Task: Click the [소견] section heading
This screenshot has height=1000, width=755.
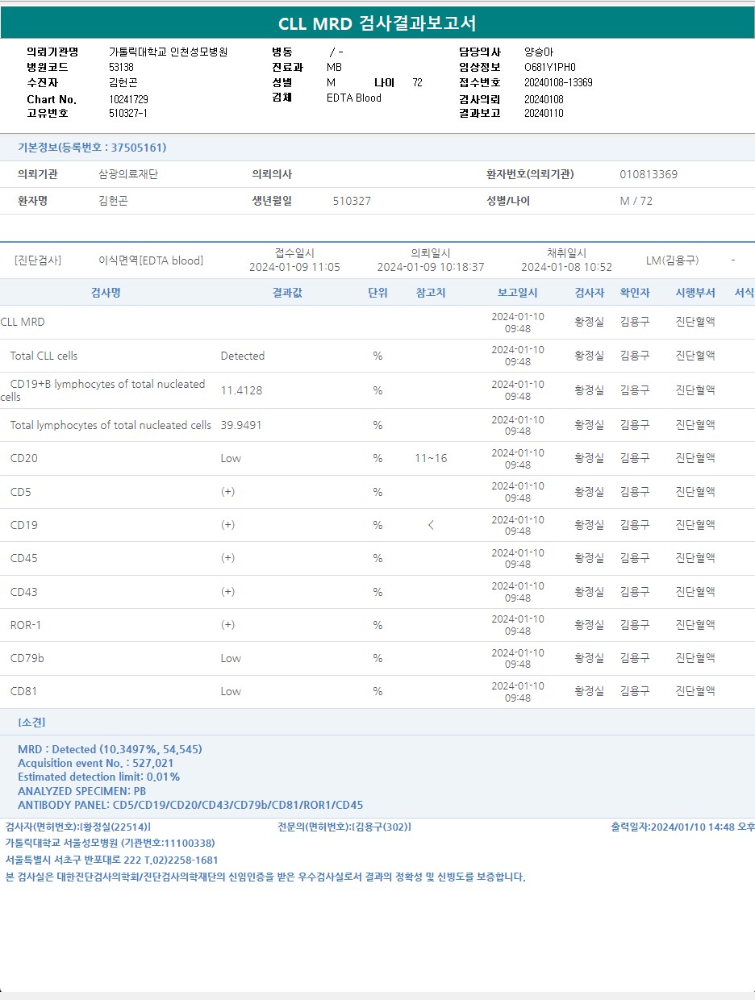Action: pyautogui.click(x=31, y=723)
